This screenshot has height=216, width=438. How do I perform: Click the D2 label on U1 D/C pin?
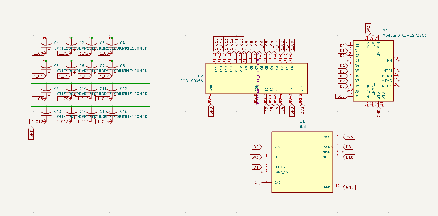(x=256, y=182)
